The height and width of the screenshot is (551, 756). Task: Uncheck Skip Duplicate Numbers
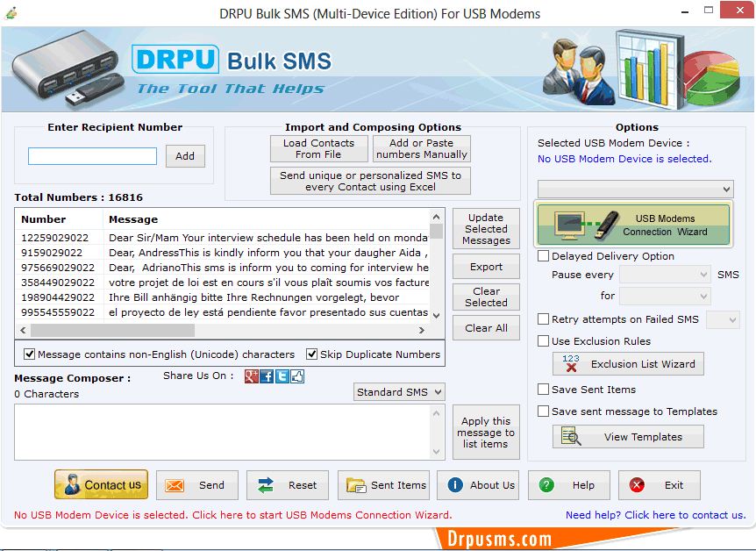point(312,354)
